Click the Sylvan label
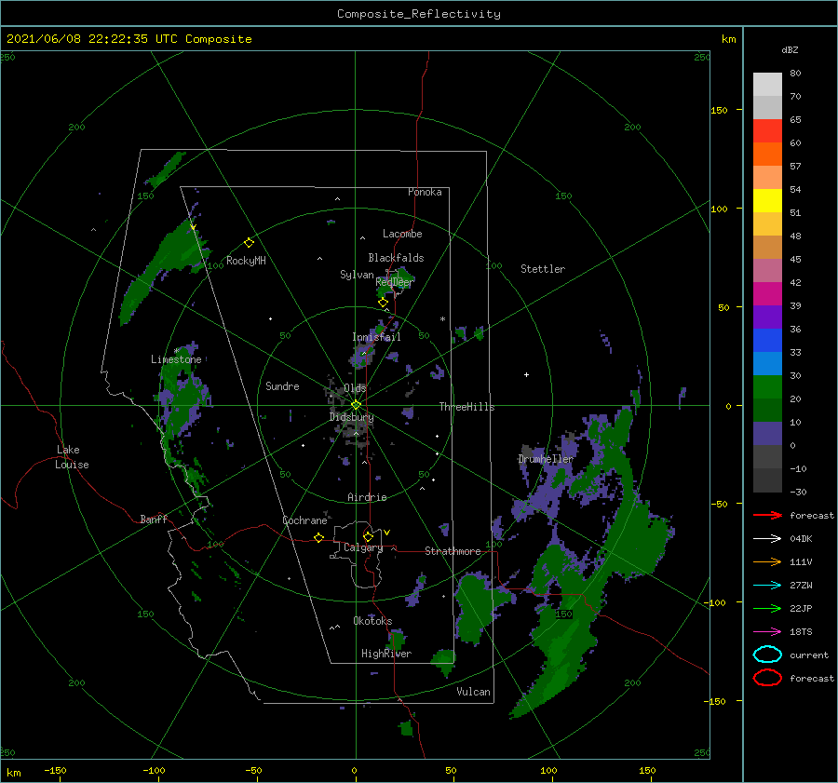Viewport: 838px width, 783px height. click(357, 275)
